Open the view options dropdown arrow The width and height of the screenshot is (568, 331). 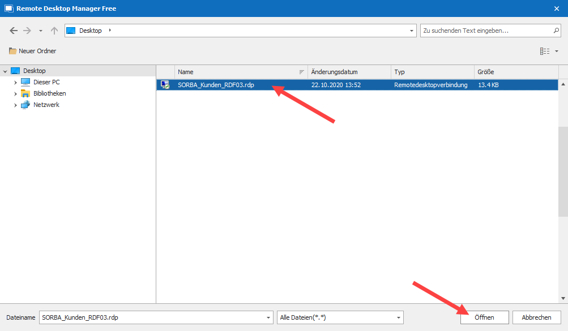(x=557, y=51)
